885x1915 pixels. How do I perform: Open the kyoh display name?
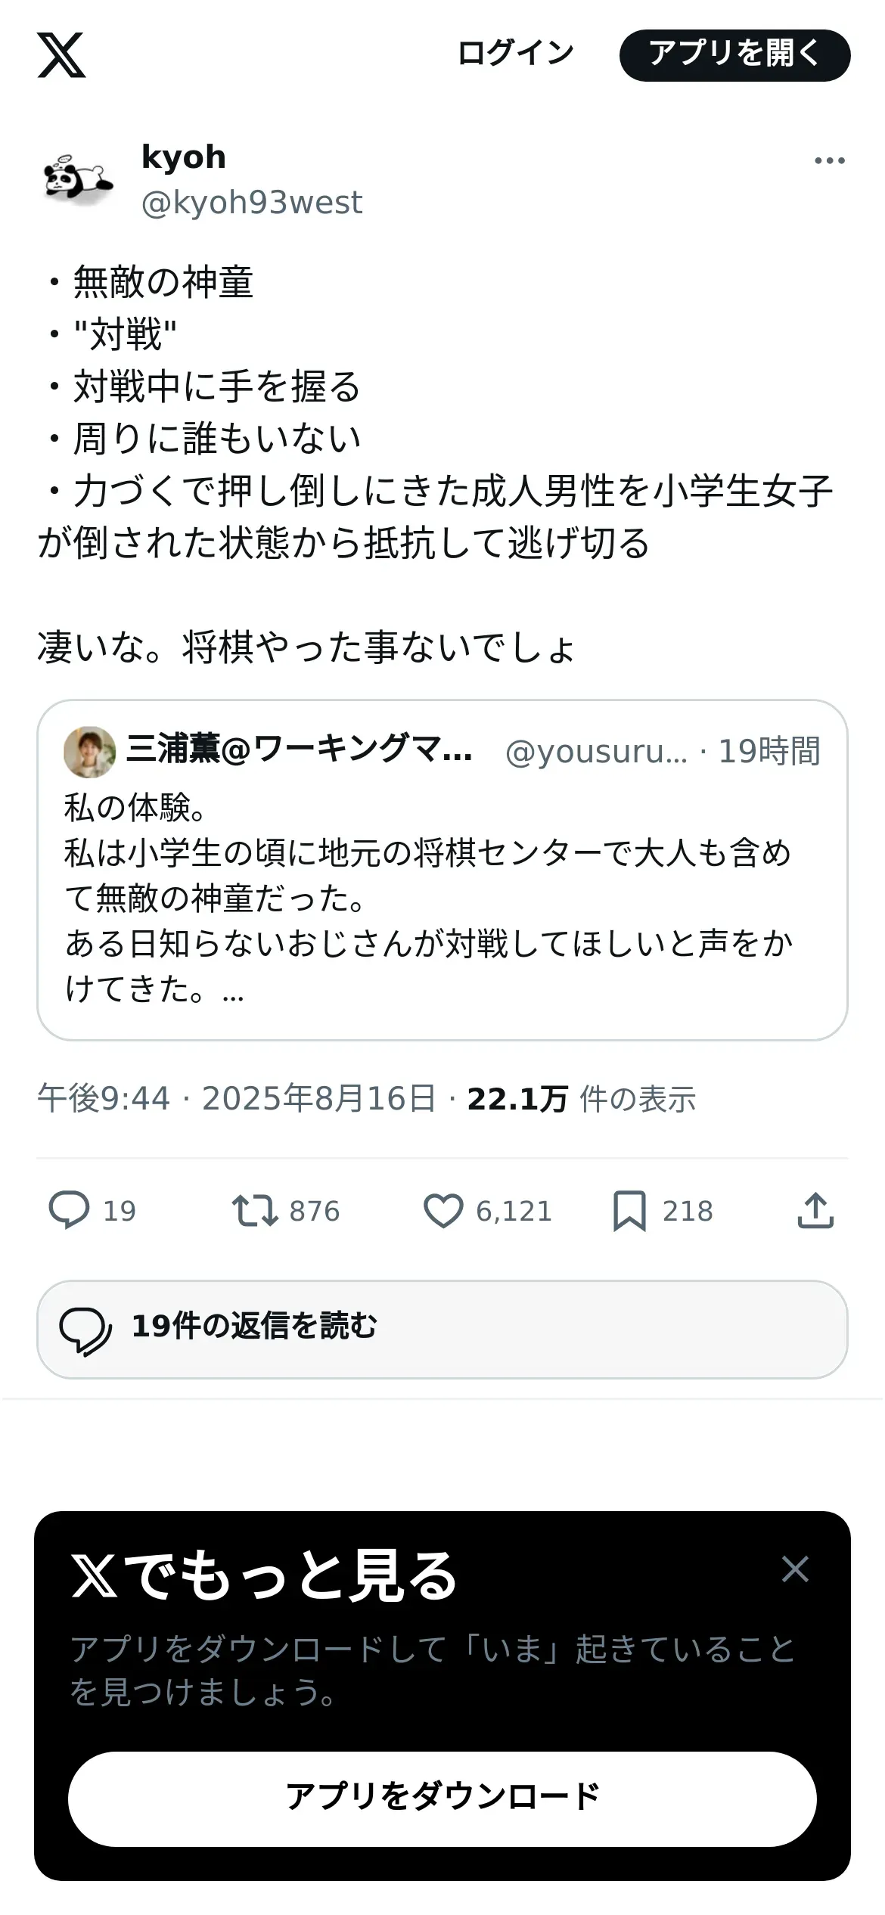click(184, 157)
